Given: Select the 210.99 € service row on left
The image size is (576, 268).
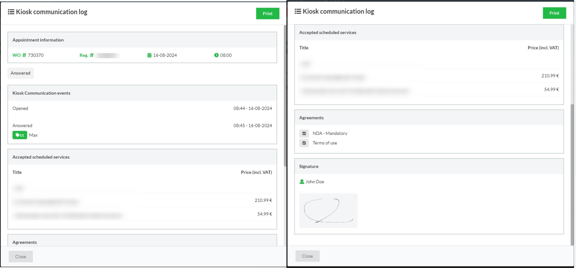Looking at the screenshot, I should coord(142,201).
